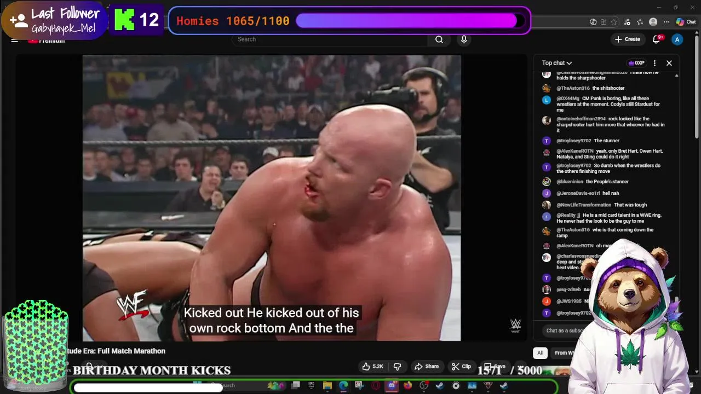Save the video to a playlist
This screenshot has width=701, height=394.
point(495,366)
